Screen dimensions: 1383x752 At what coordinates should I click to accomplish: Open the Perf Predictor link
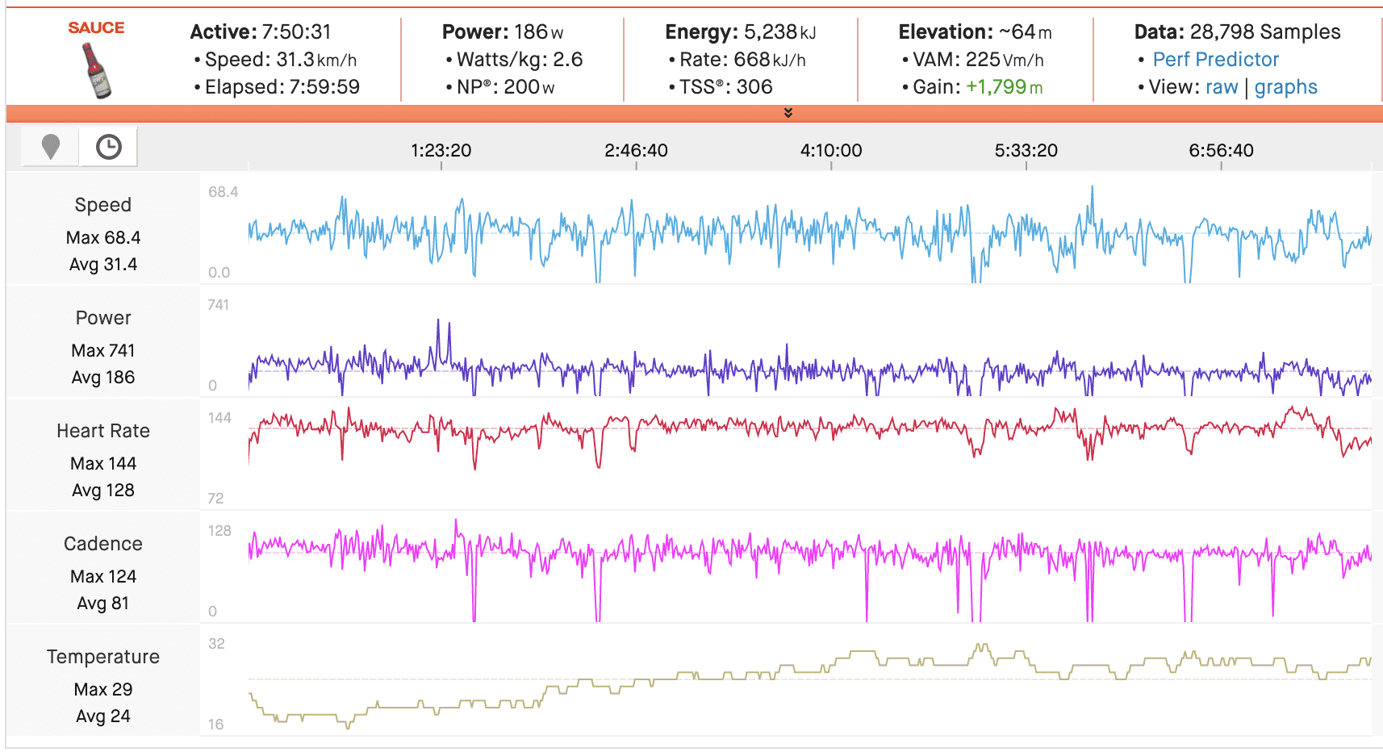pos(1215,60)
